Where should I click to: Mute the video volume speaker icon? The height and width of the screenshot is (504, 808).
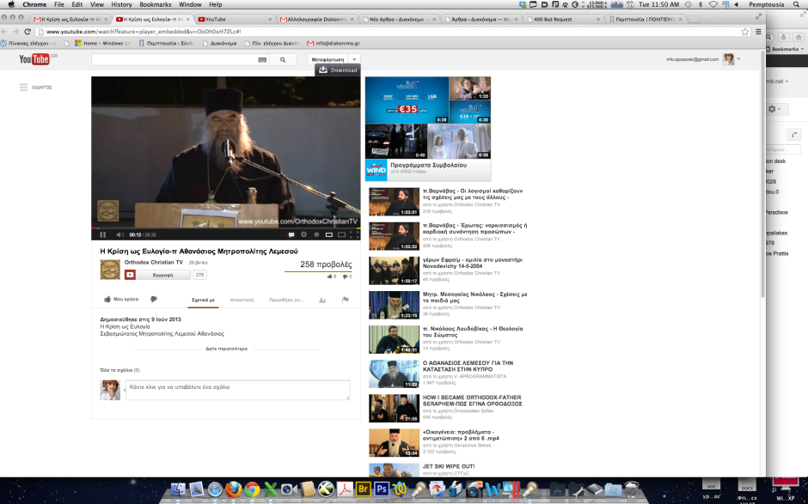[120, 234]
